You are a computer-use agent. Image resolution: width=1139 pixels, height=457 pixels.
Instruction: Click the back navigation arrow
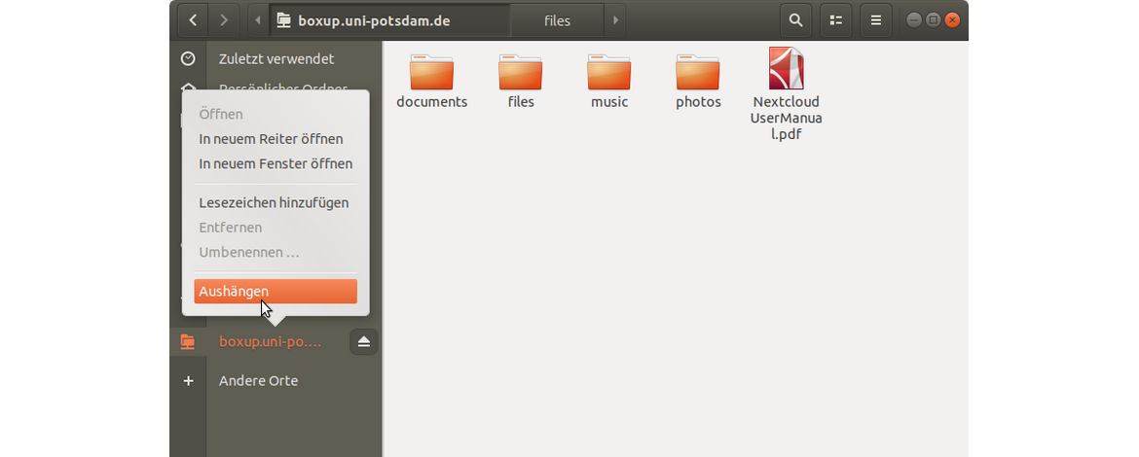click(194, 19)
